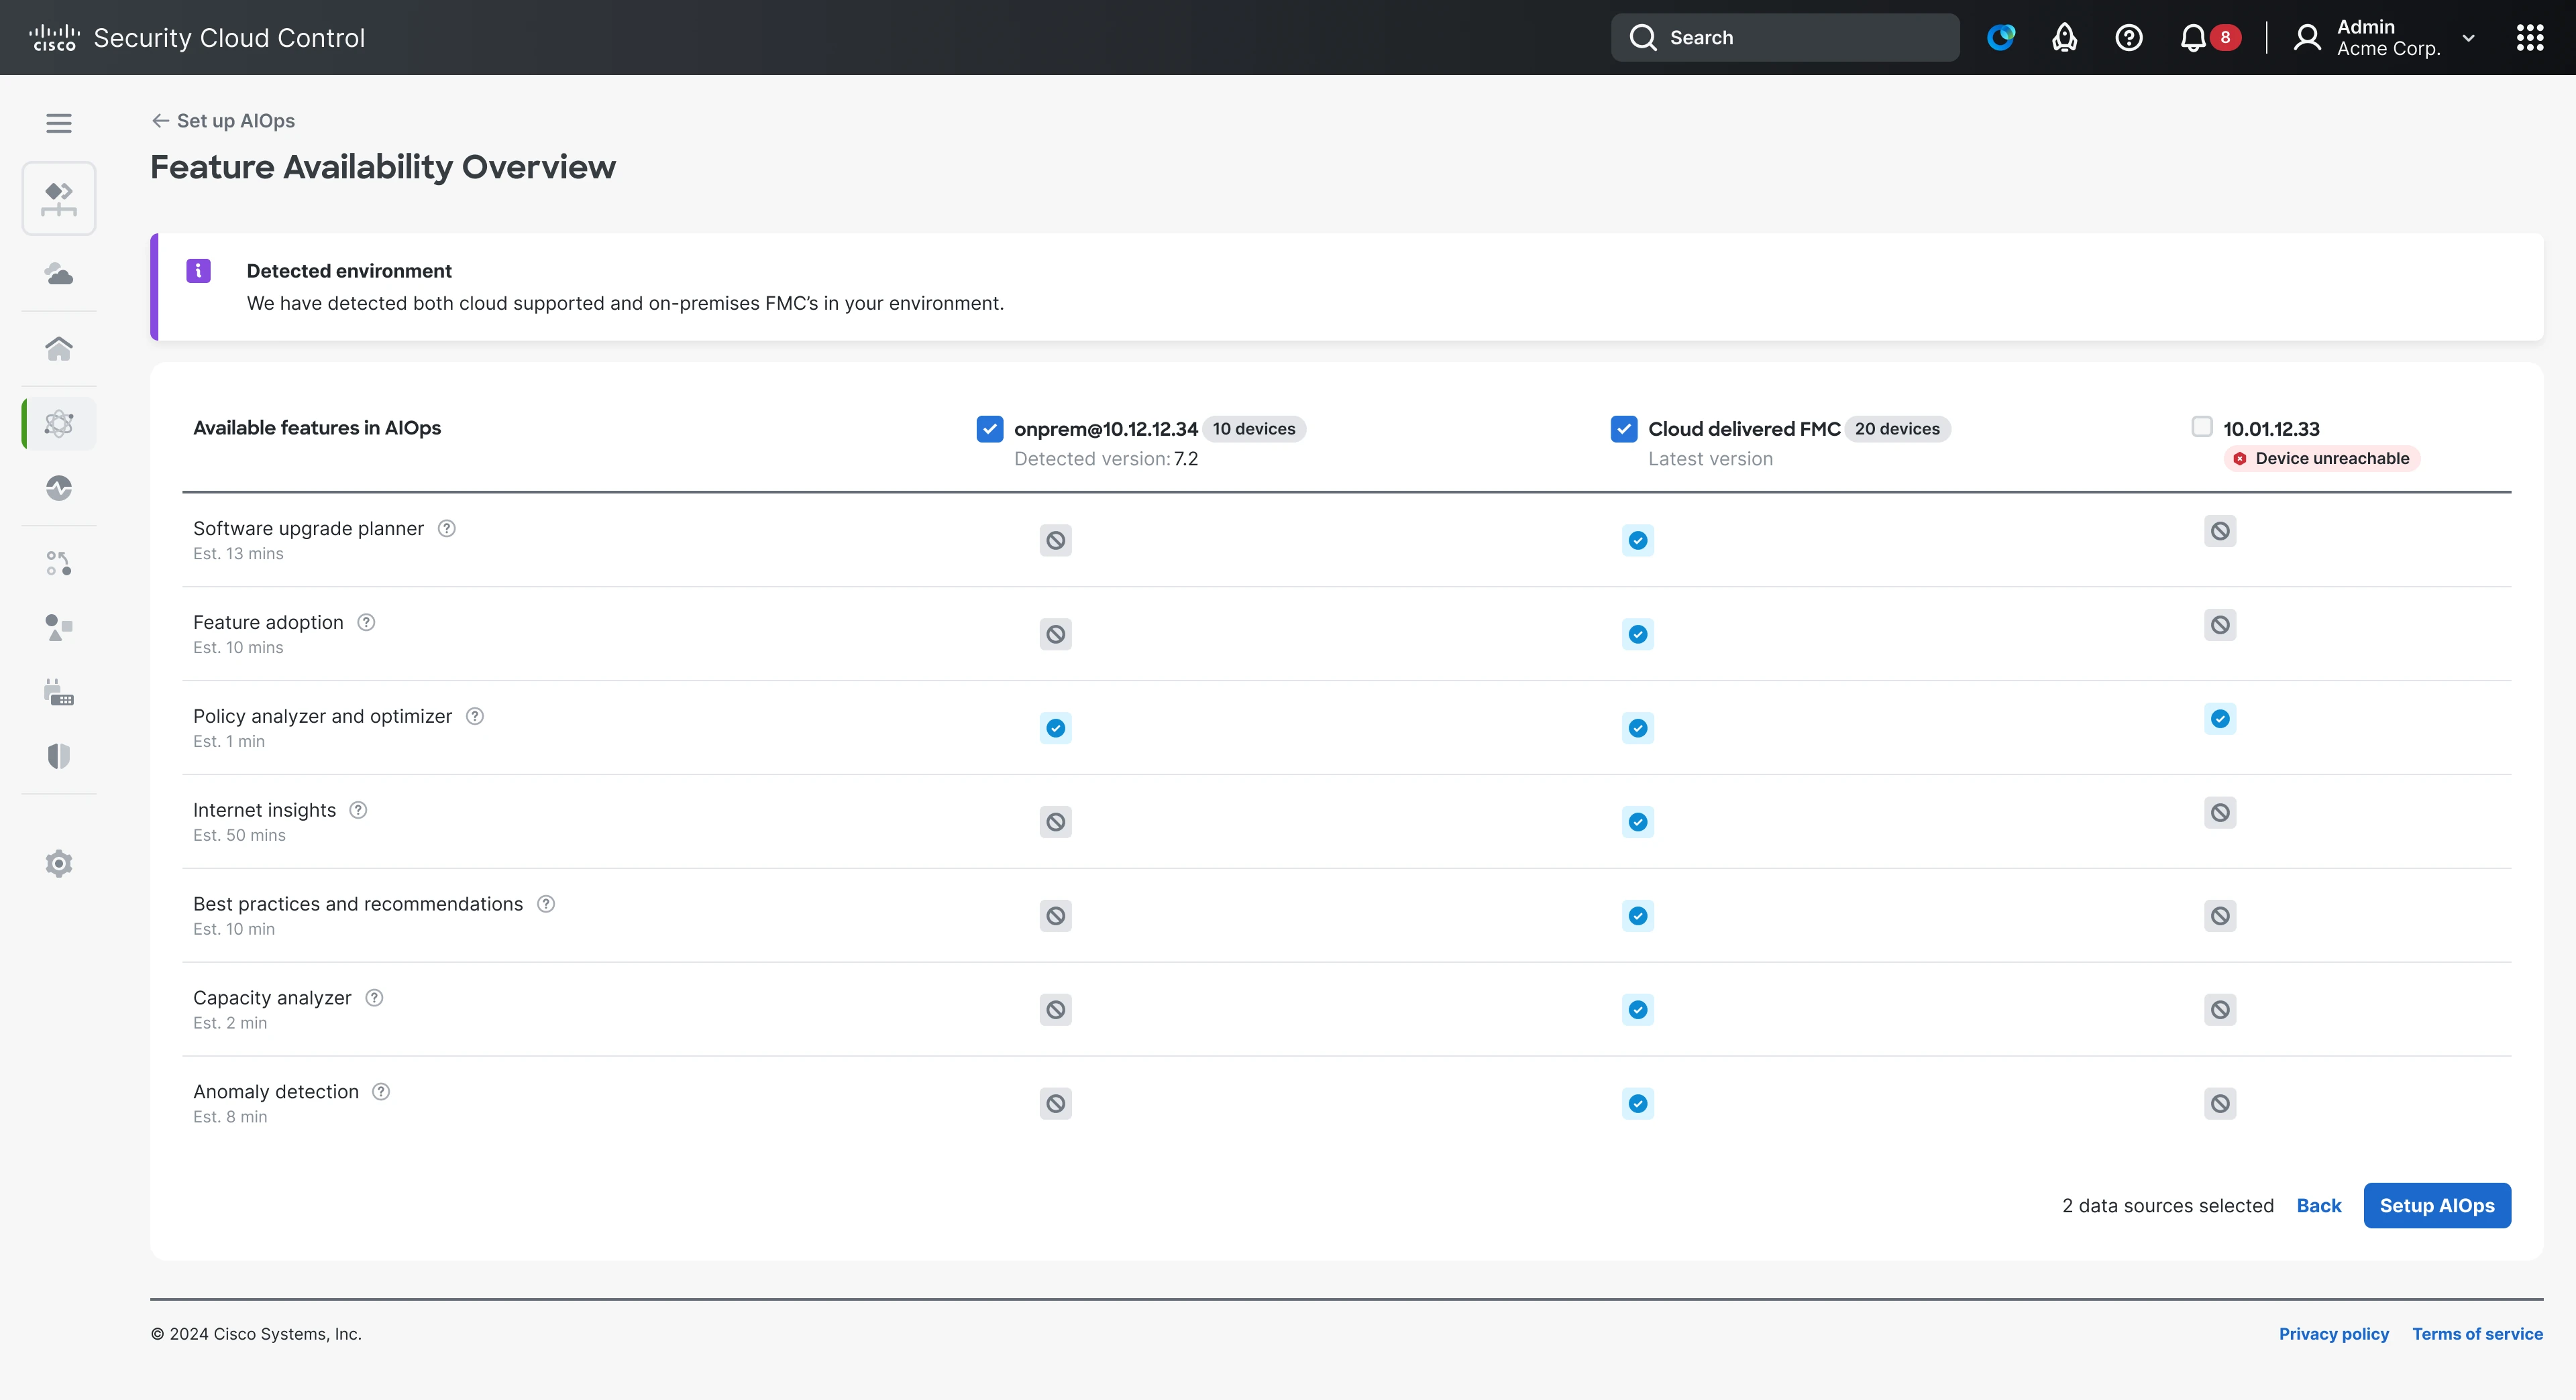The height and width of the screenshot is (1400, 2576).
Task: Uncheck the Cloud delivered FMC data source
Action: (1624, 428)
